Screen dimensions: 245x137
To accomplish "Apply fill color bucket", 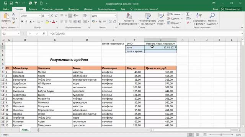I will 47,22.
